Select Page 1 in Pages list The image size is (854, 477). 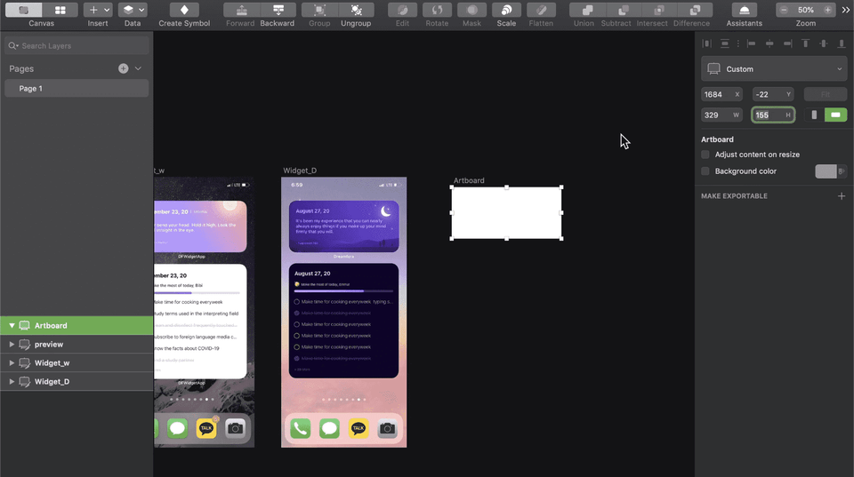[x=77, y=89]
